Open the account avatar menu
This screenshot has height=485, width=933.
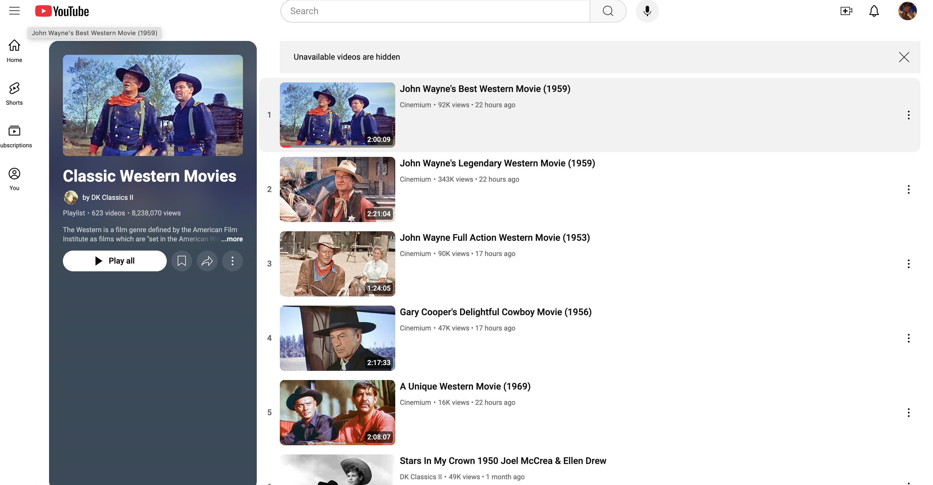click(x=907, y=11)
